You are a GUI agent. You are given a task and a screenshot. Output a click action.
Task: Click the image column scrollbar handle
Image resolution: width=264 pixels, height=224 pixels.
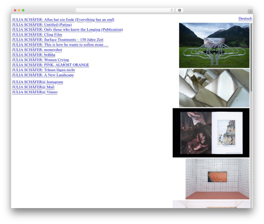point(251,57)
